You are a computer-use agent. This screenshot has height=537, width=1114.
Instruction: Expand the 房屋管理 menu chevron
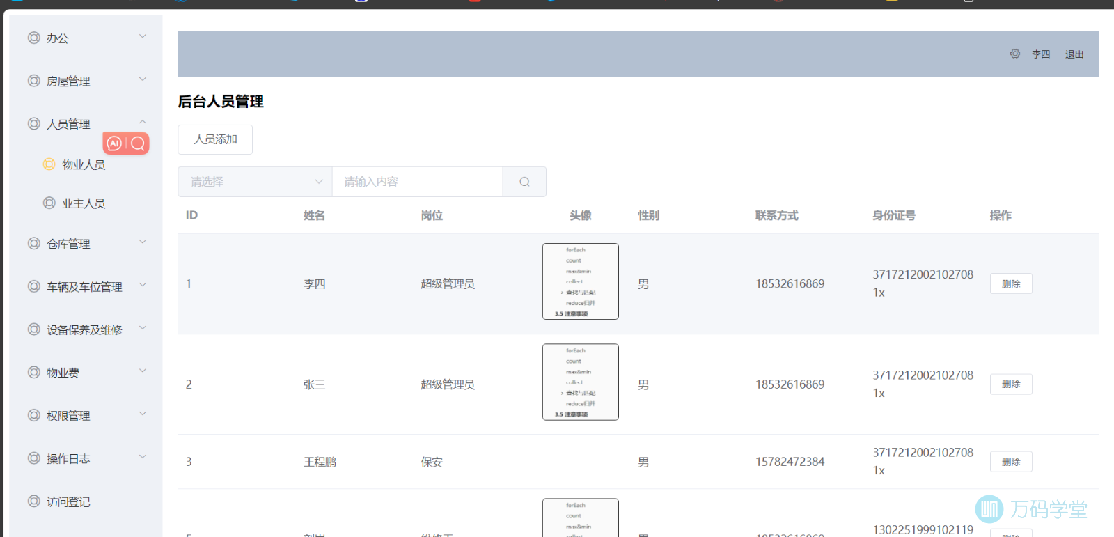click(x=143, y=79)
